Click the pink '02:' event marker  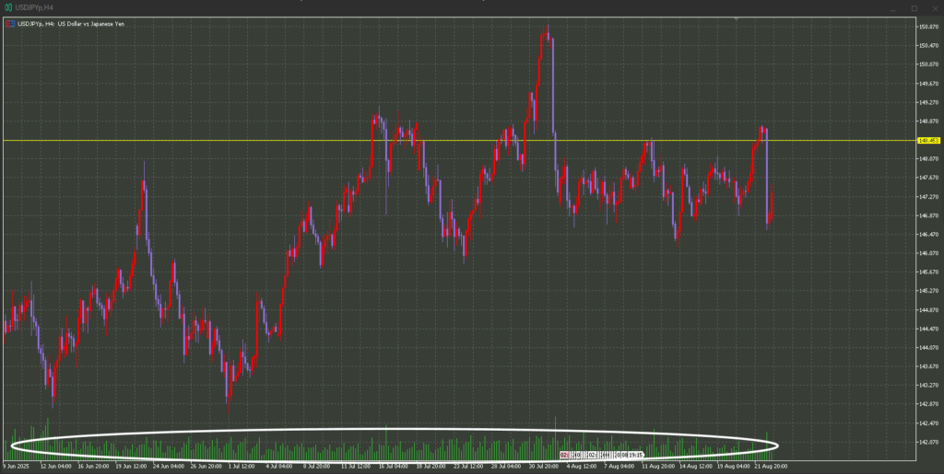coord(563,455)
